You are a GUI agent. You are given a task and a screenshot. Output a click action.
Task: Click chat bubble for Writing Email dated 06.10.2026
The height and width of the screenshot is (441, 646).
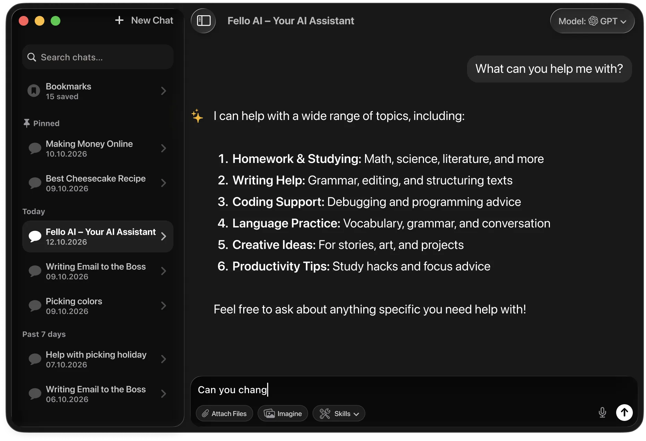(35, 394)
